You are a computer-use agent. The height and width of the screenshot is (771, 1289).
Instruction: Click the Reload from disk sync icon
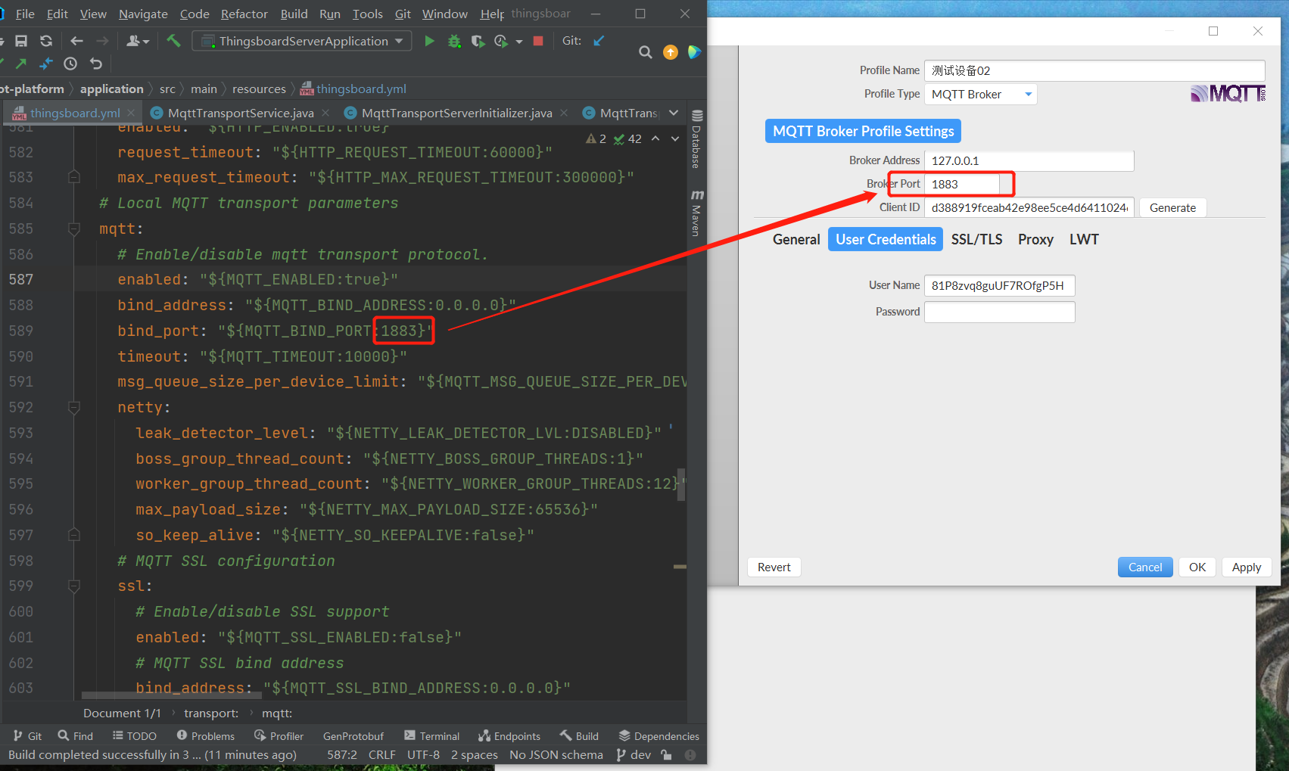[46, 41]
